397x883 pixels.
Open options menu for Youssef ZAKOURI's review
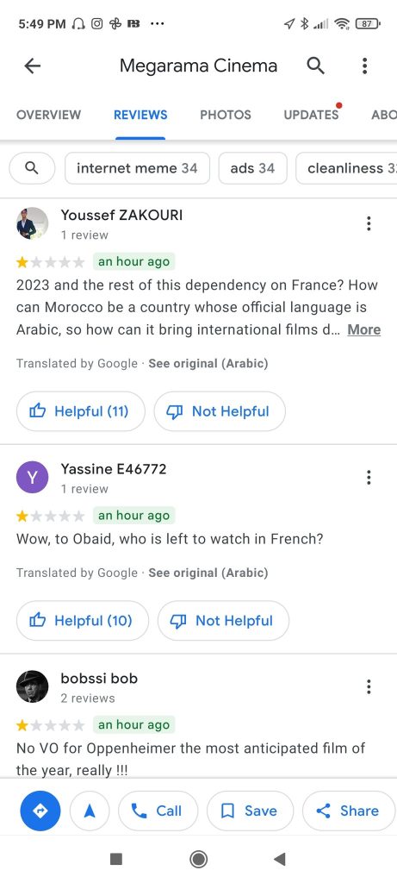(369, 223)
